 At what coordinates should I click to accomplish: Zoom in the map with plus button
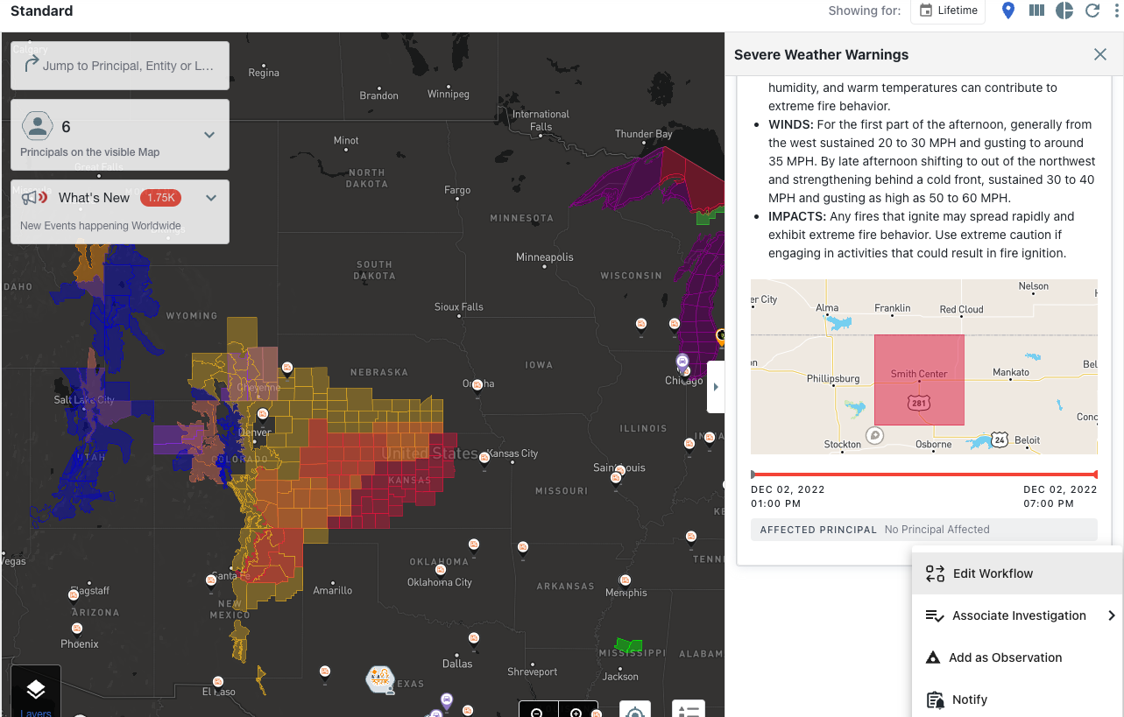coord(576,712)
